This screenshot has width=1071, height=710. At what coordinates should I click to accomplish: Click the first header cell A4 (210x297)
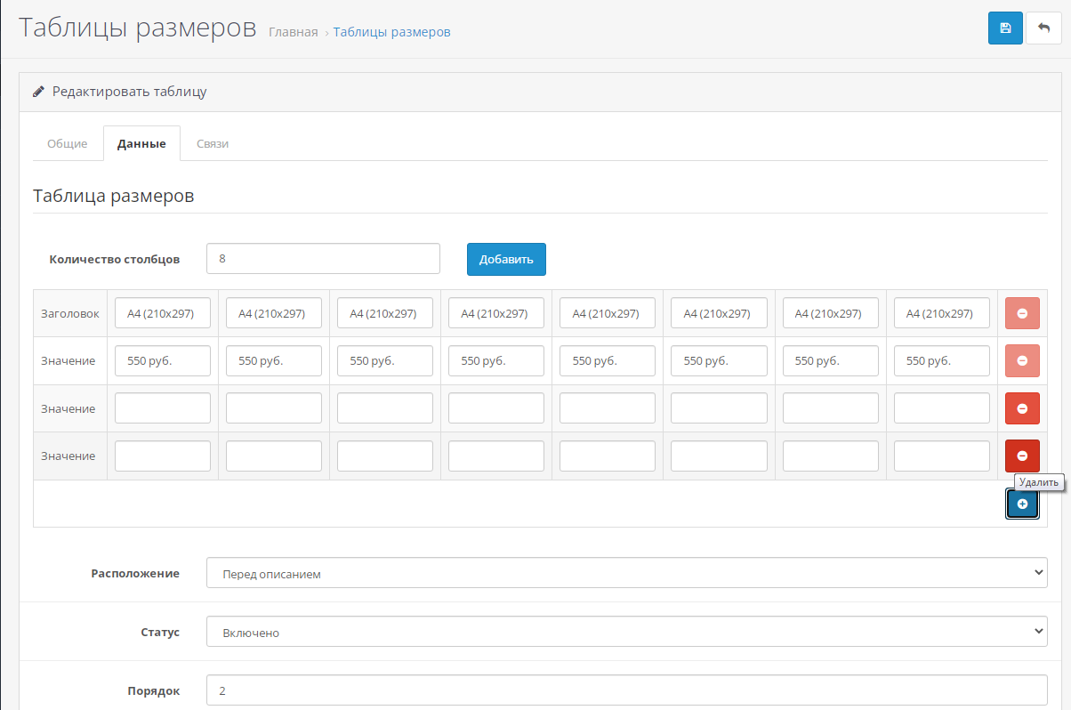pyautogui.click(x=163, y=313)
